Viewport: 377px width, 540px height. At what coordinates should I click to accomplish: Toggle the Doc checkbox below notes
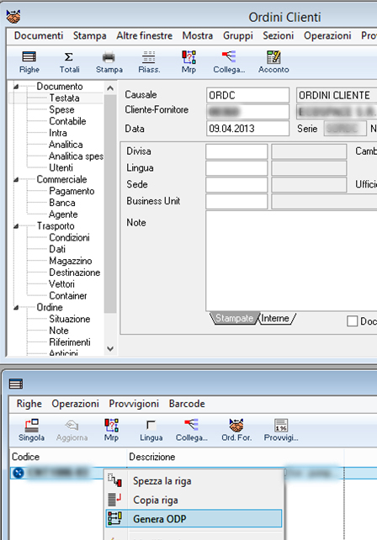click(x=353, y=321)
